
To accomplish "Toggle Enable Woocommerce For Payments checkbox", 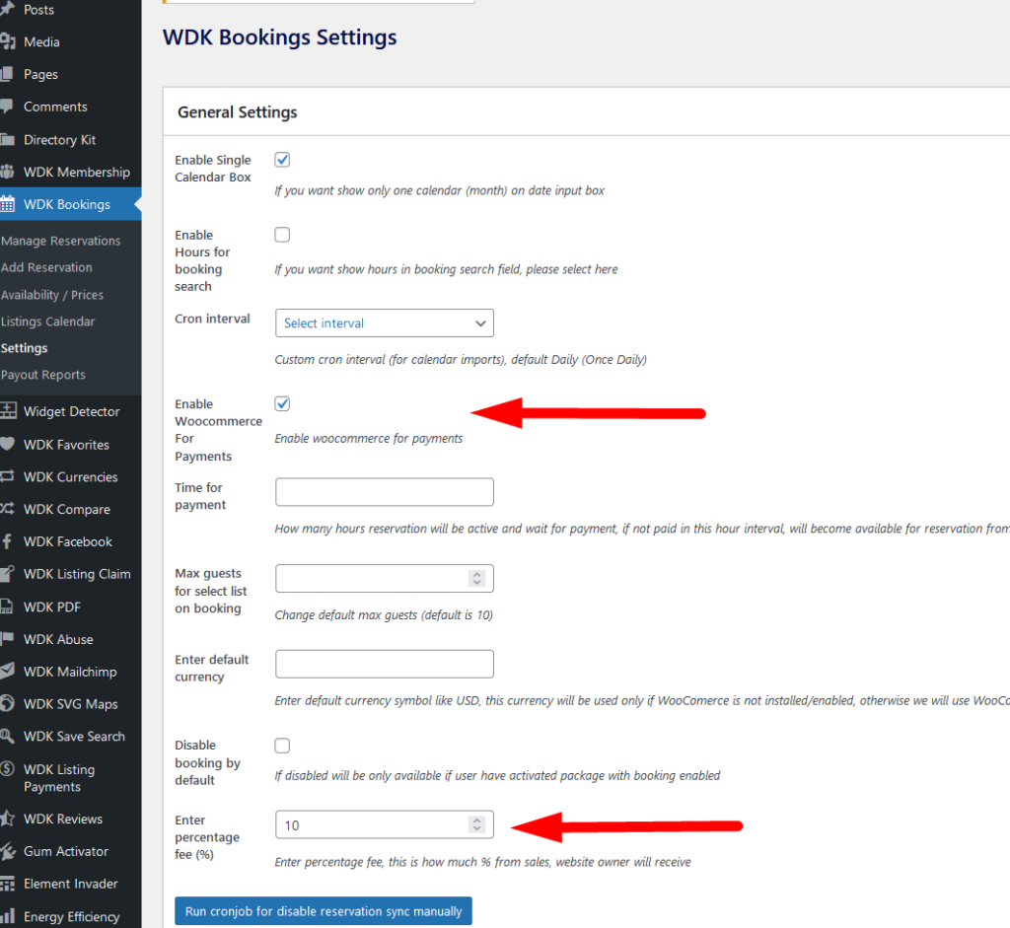I will [x=282, y=403].
